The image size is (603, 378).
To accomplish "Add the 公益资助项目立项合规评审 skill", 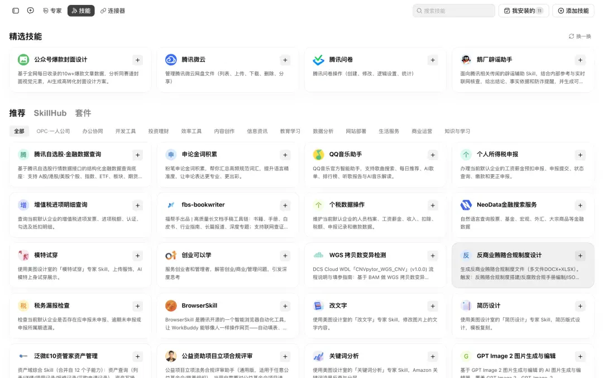I will [285, 356].
